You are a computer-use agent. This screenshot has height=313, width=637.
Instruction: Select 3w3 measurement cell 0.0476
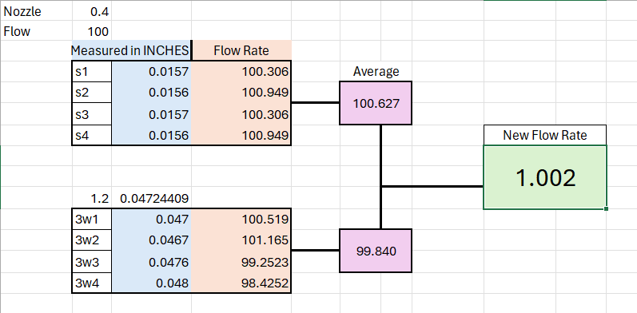151,262
